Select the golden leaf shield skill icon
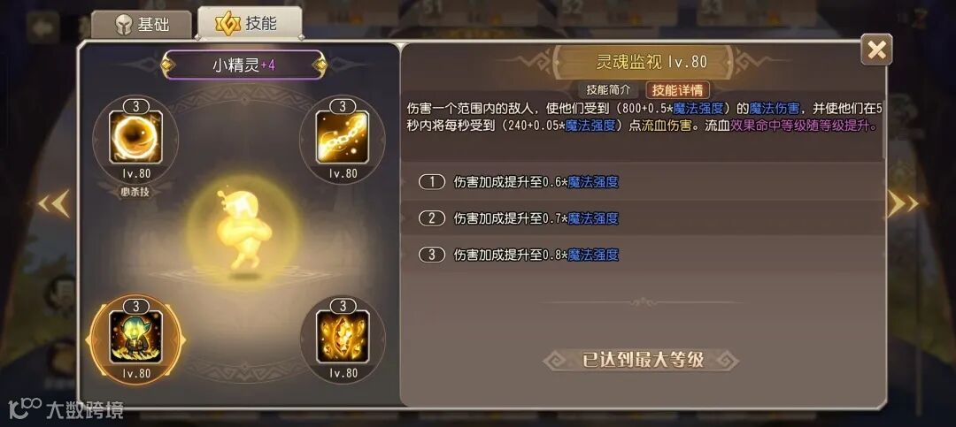956x427 pixels. [x=342, y=337]
